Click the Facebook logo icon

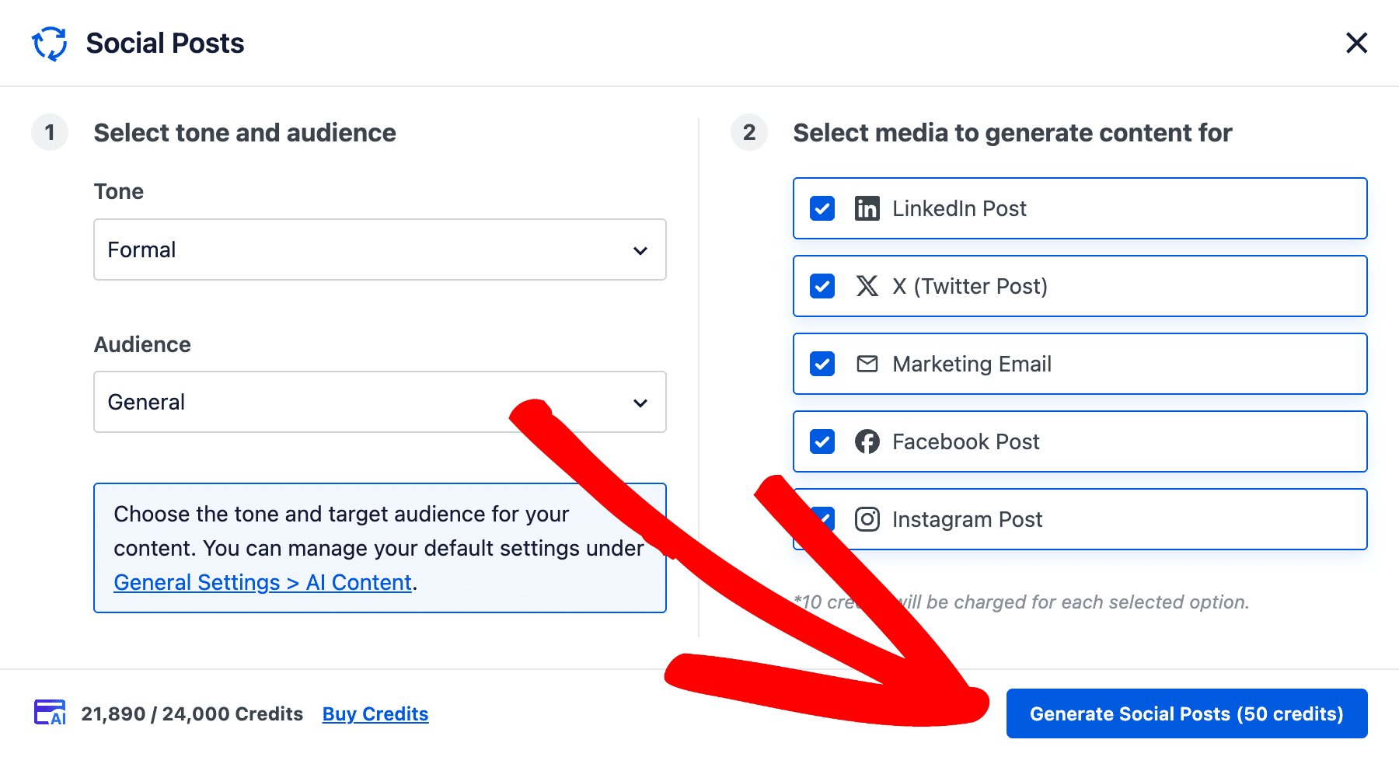point(867,441)
